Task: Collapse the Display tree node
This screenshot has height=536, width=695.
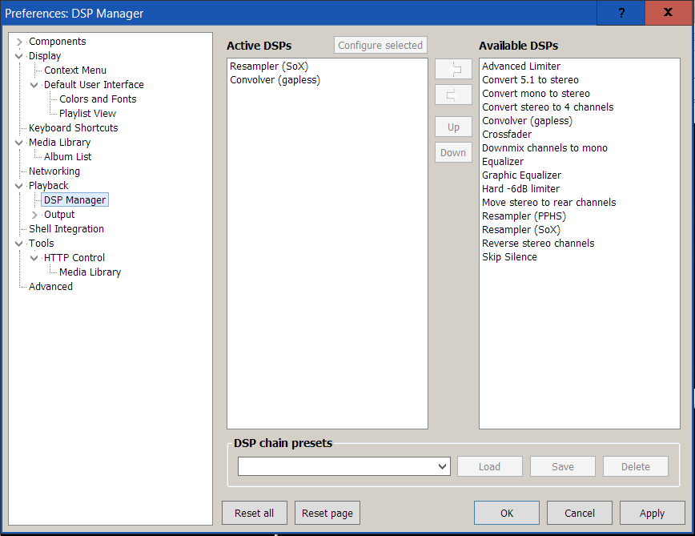Action: point(19,56)
